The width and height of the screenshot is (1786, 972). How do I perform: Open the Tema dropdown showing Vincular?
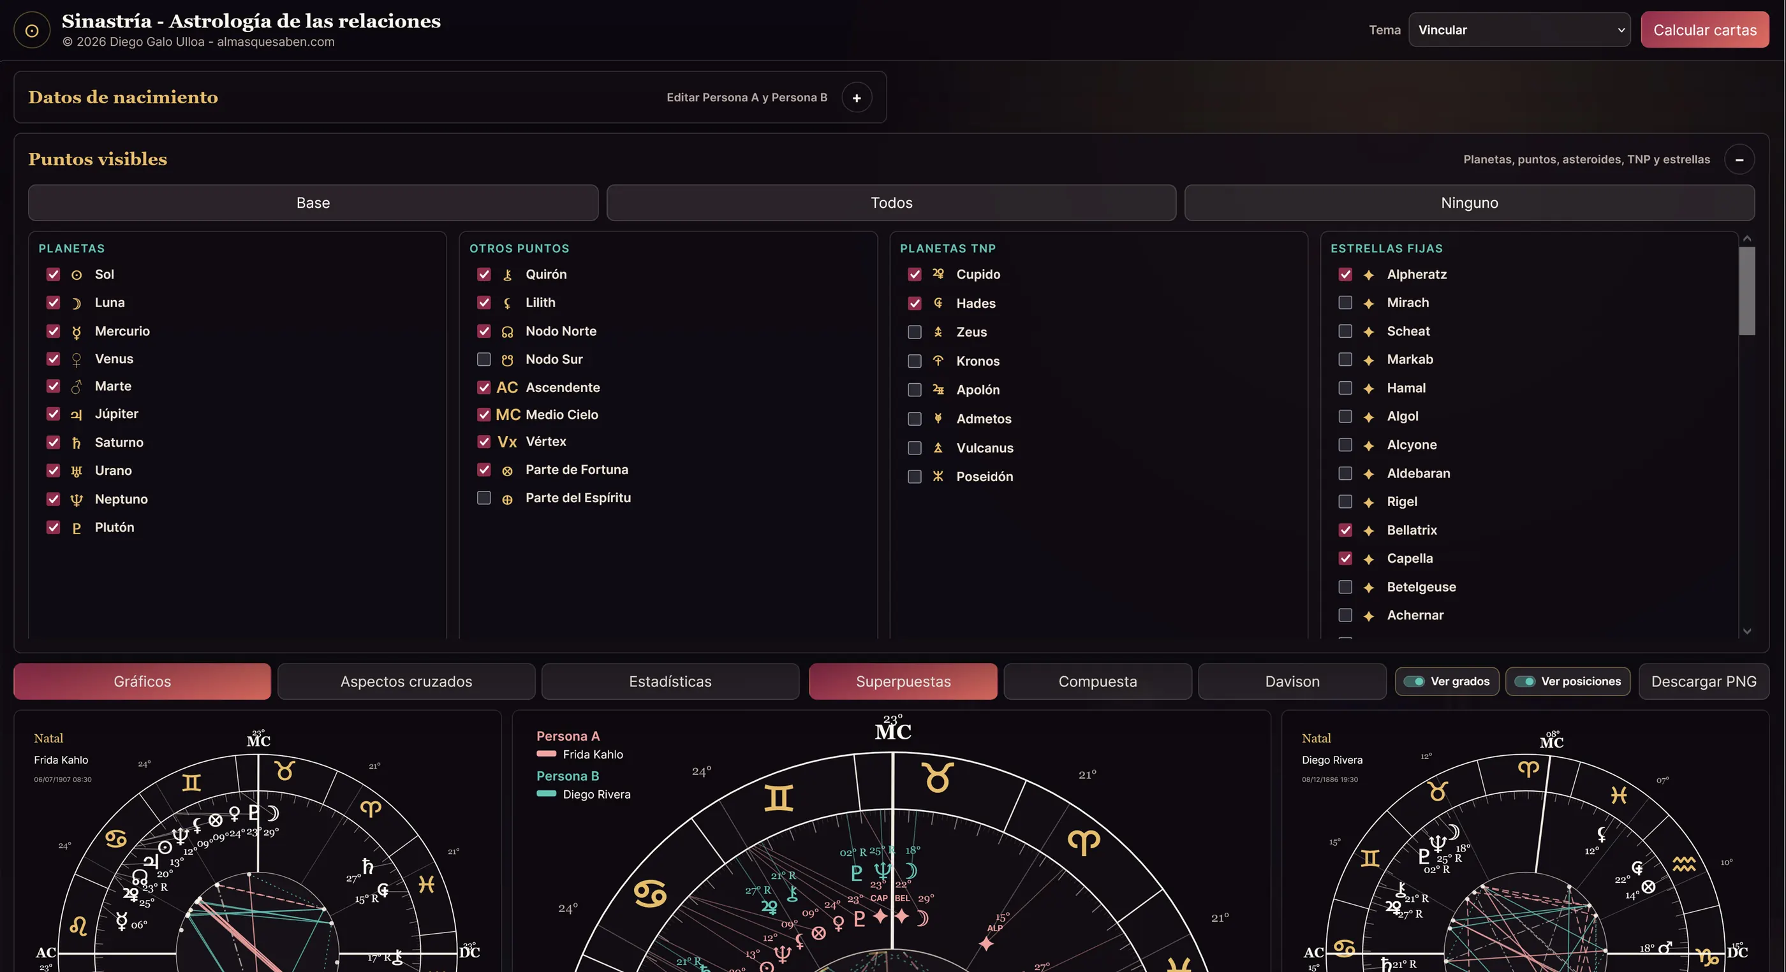[1519, 30]
